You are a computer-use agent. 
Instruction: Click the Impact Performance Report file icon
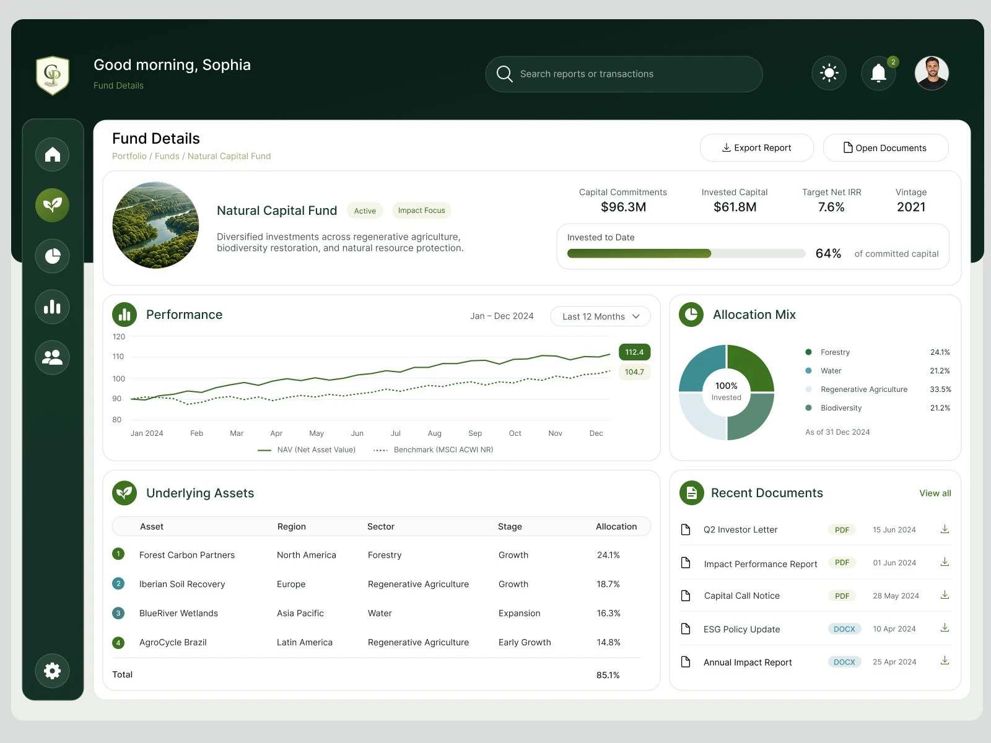[x=686, y=563]
